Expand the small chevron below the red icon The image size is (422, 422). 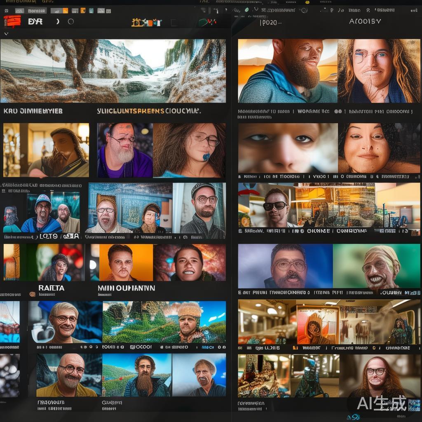(x=6, y=33)
